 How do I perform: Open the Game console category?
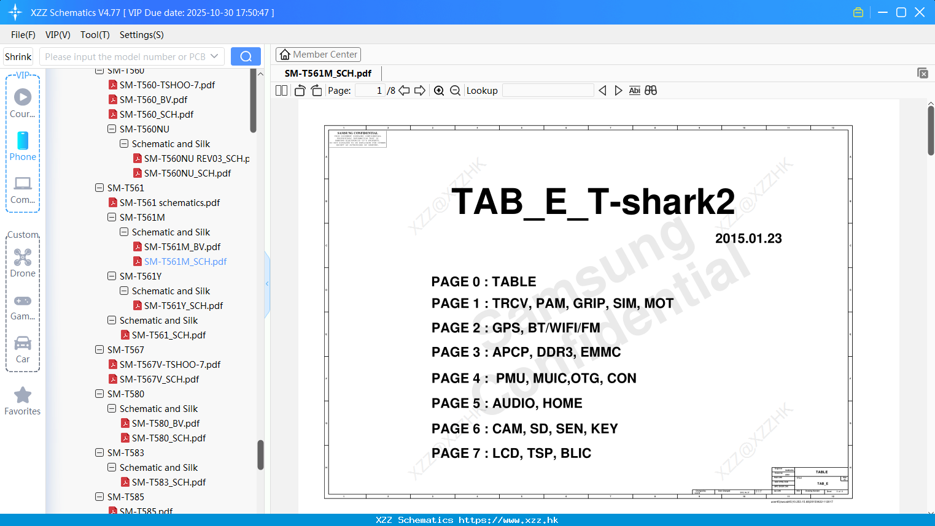coord(23,307)
